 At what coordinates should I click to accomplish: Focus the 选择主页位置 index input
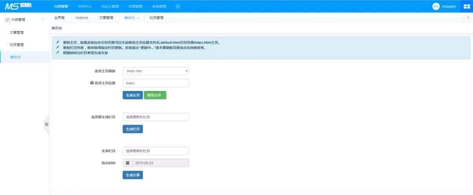click(x=156, y=83)
